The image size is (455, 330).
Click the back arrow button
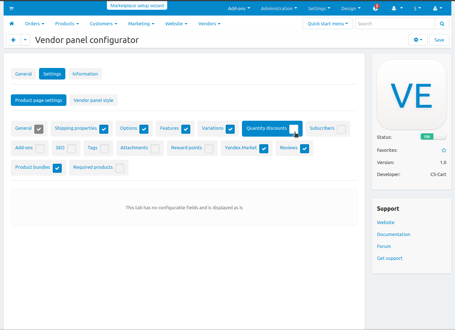tap(13, 40)
